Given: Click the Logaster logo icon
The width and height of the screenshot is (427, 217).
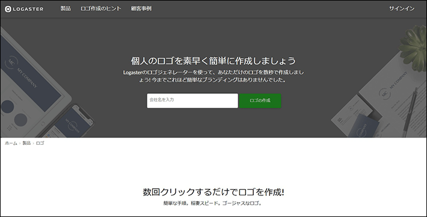Looking at the screenshot, I should pyautogui.click(x=8, y=9).
